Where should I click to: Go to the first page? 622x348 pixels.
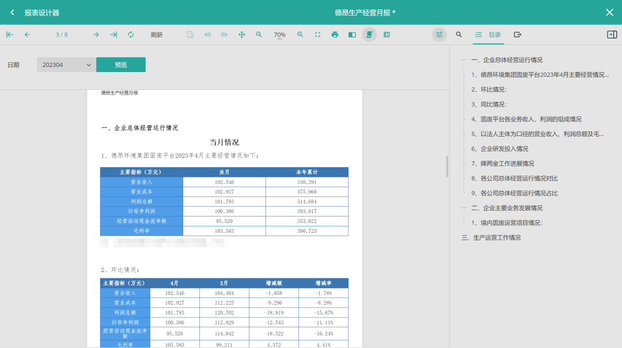[10, 35]
